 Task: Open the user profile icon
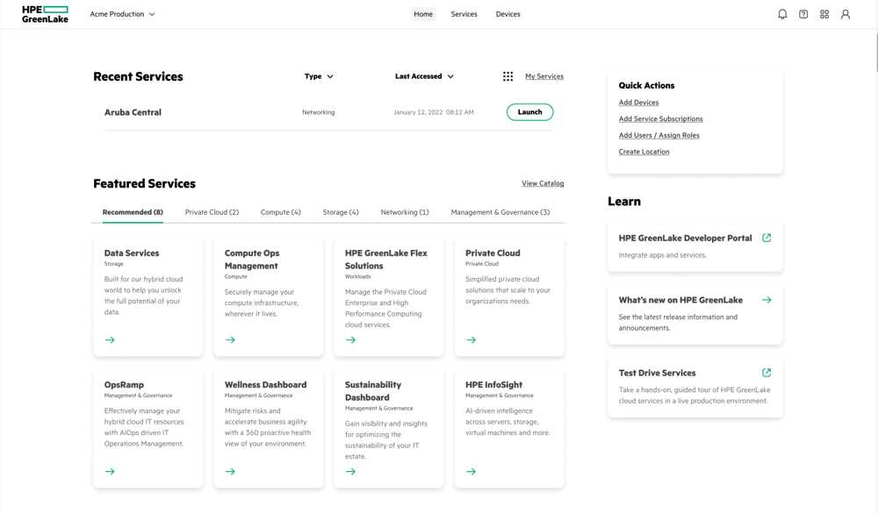(845, 14)
